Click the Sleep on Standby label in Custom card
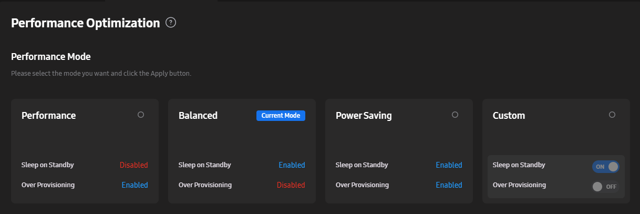Image resolution: width=640 pixels, height=214 pixels. (x=519, y=165)
